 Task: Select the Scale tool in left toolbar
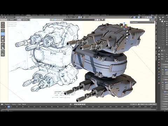coord(3,37)
